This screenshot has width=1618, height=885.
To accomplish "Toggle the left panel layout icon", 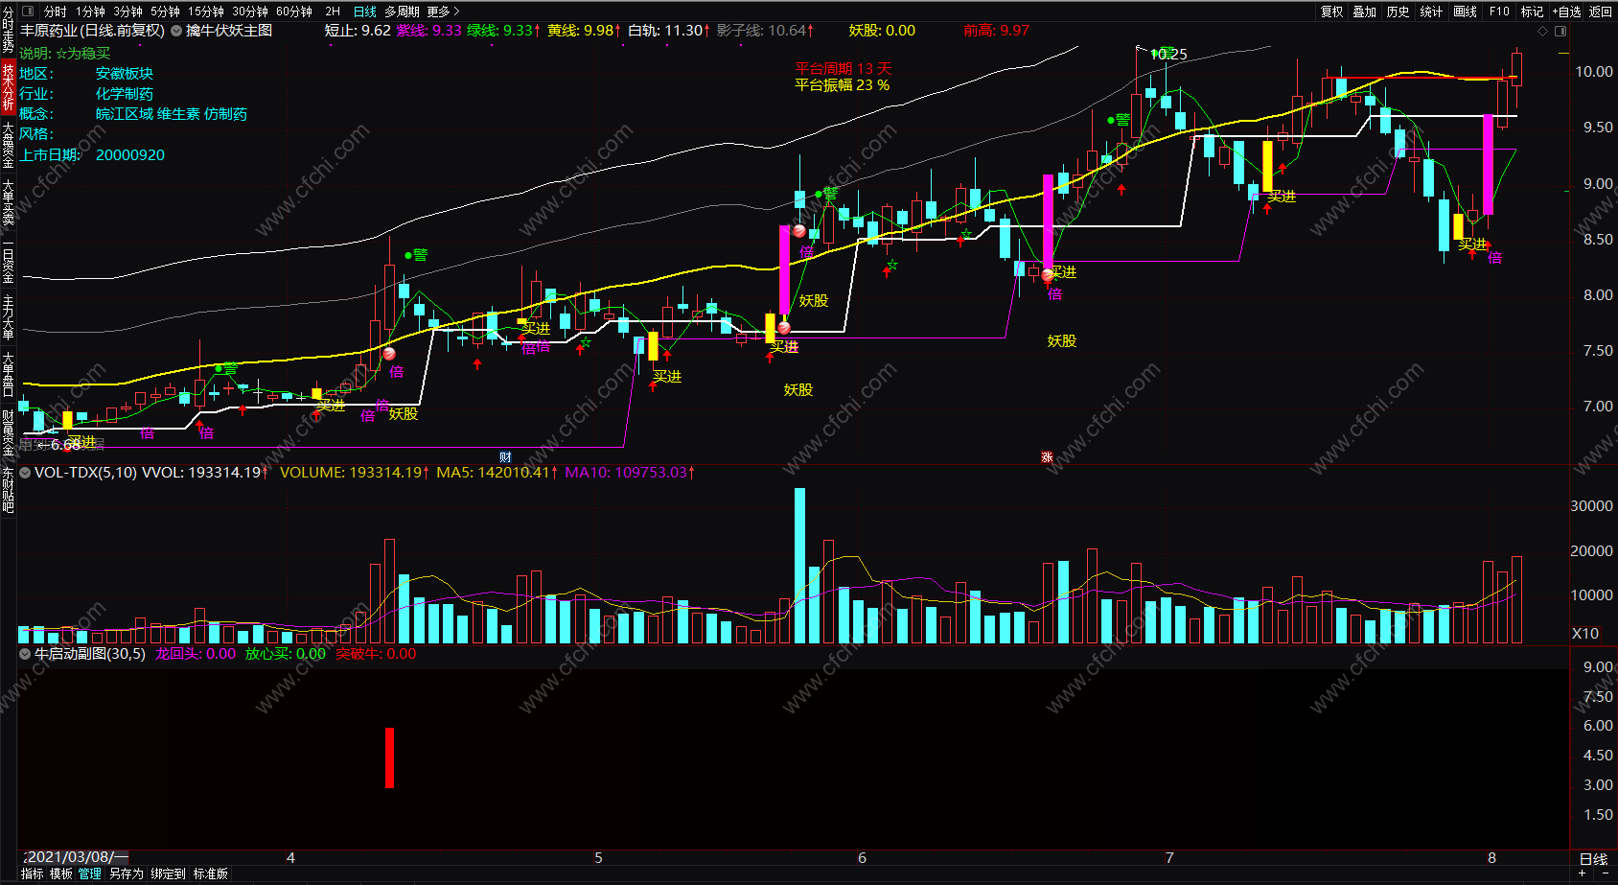I will (26, 12).
